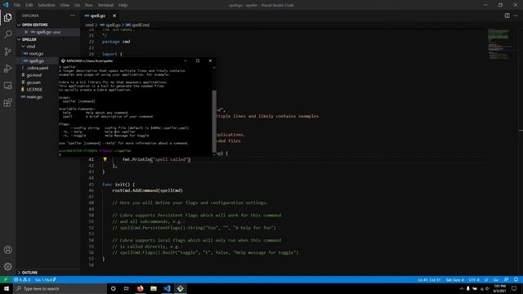Open the Selection menu
The image size is (523, 294).
(x=47, y=5)
